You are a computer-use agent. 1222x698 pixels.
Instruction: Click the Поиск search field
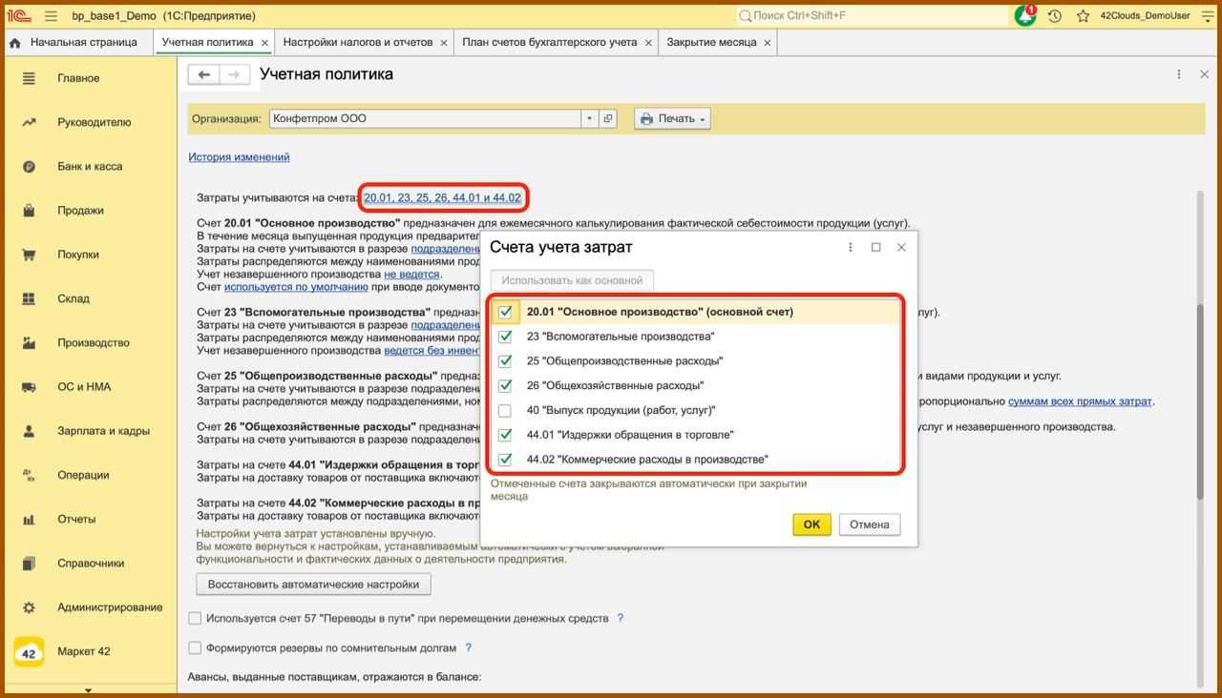coord(873,16)
